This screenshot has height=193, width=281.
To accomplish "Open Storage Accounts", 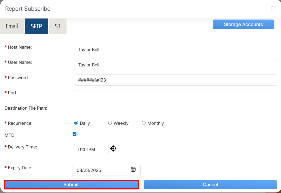I will [x=243, y=24].
